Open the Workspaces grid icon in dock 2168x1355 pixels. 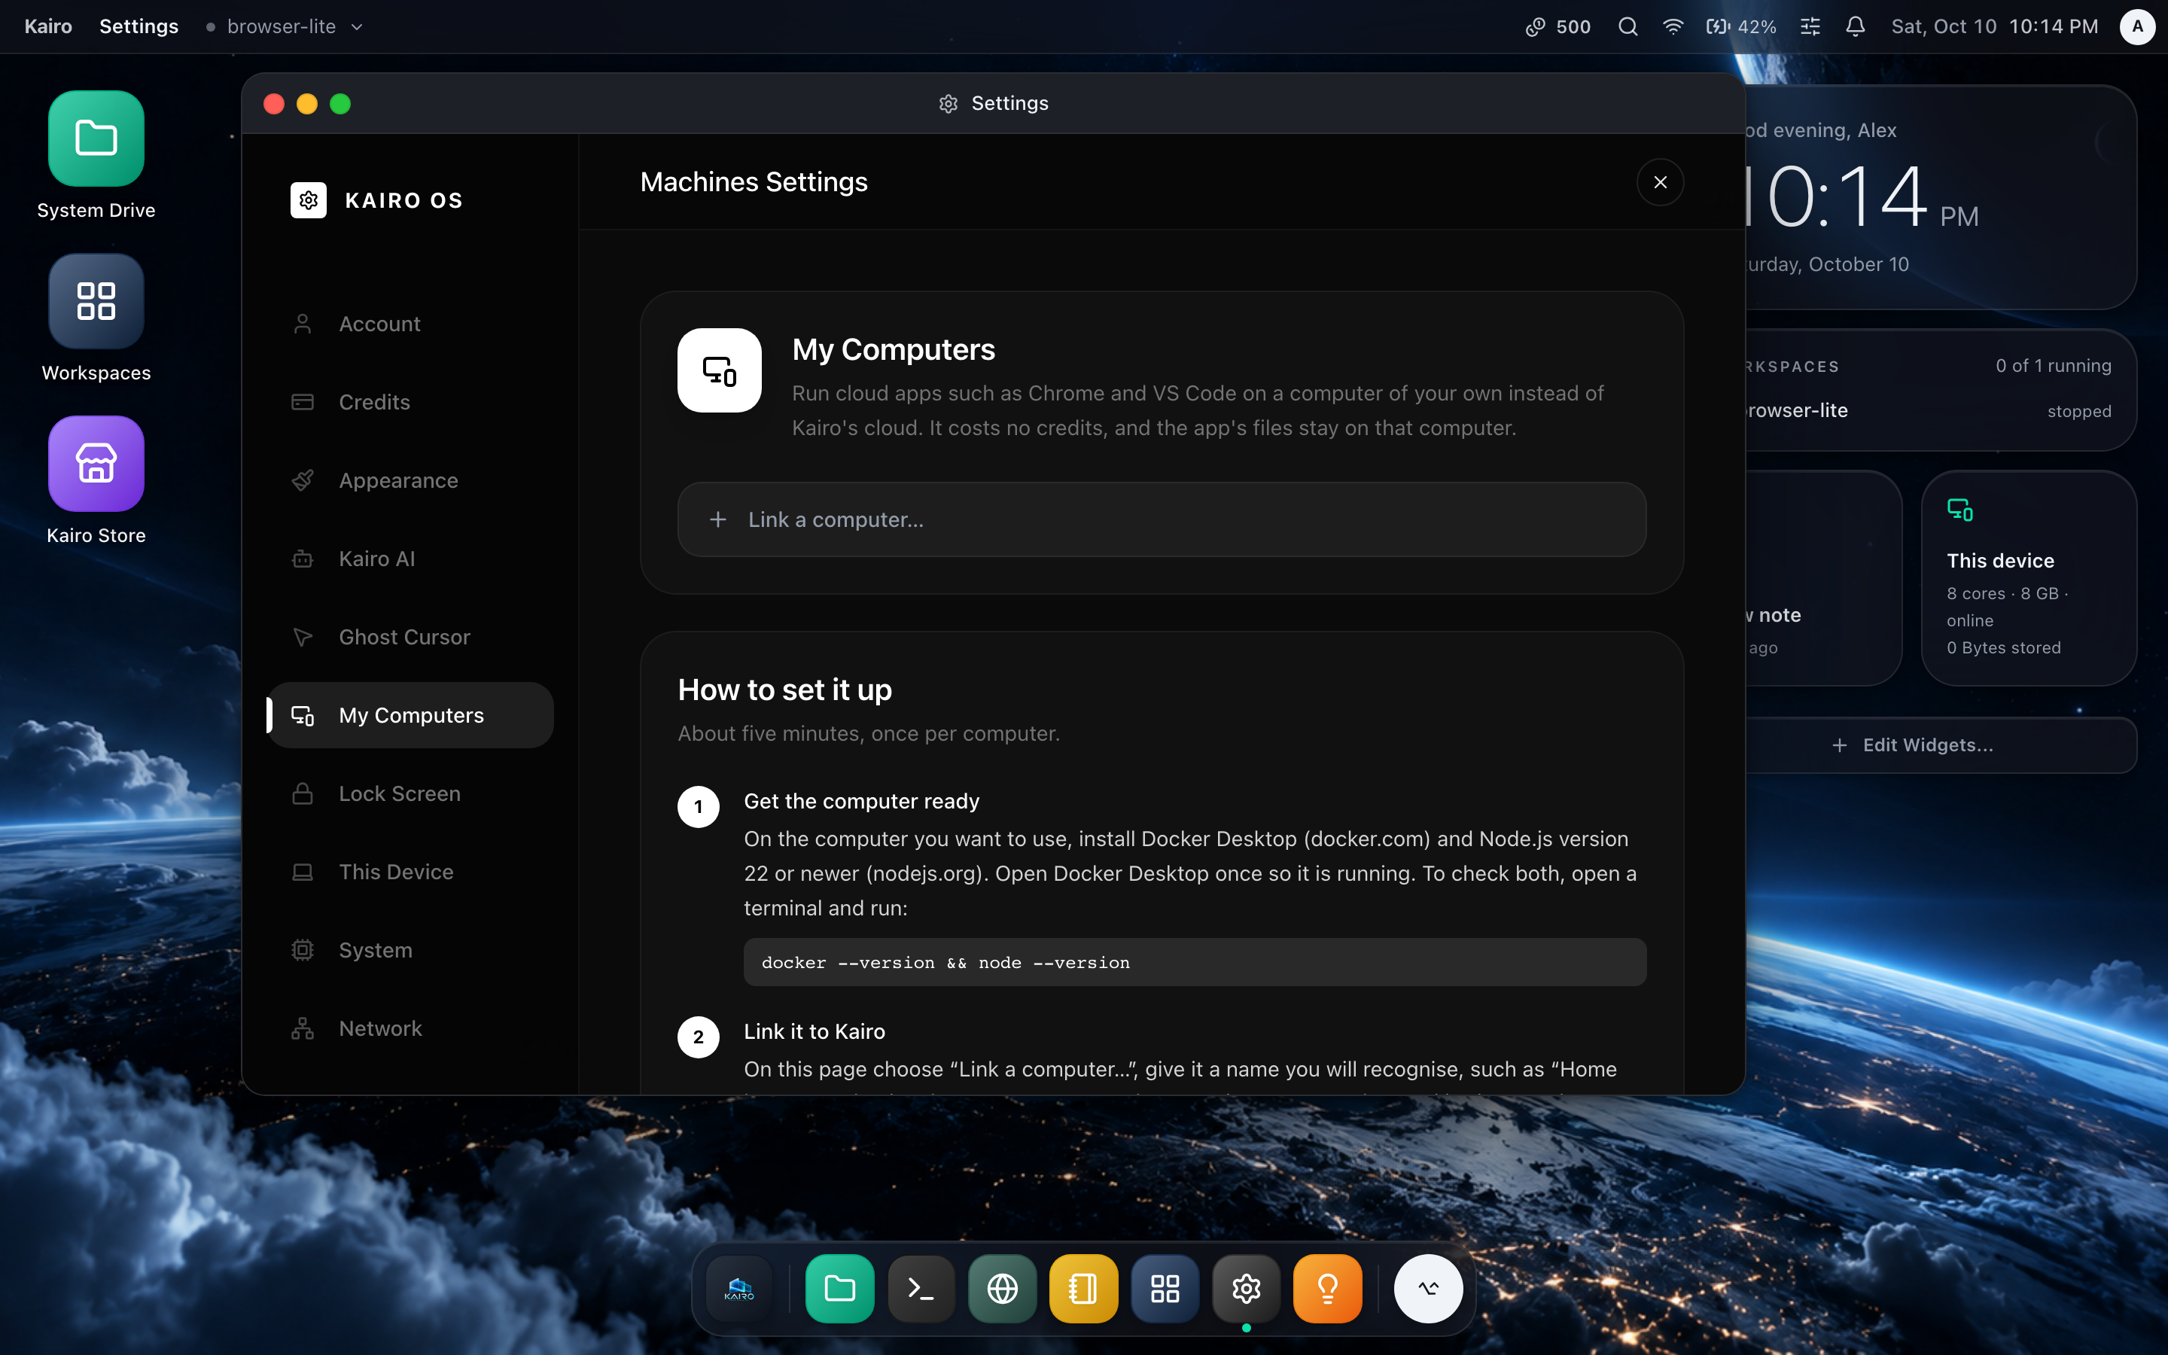pyautogui.click(x=1165, y=1289)
